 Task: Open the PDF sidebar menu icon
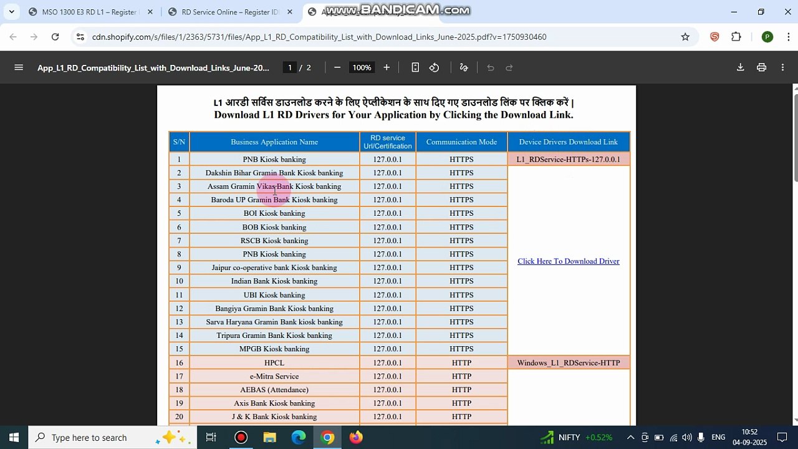click(19, 67)
